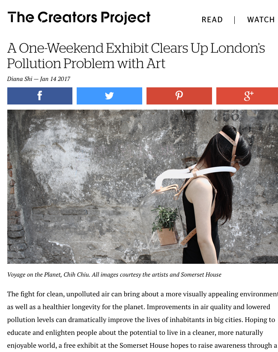
Task: Click the divider between READ and WATCH
Action: point(234,20)
